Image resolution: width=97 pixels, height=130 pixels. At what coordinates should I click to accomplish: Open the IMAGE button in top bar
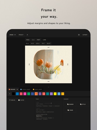click(11, 35)
